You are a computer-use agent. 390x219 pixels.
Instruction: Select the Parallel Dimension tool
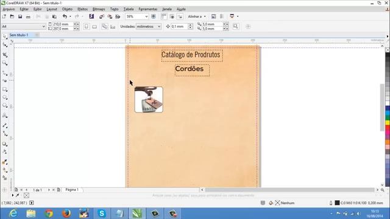[4, 126]
